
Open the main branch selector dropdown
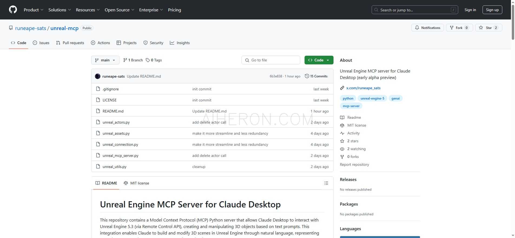tap(105, 60)
